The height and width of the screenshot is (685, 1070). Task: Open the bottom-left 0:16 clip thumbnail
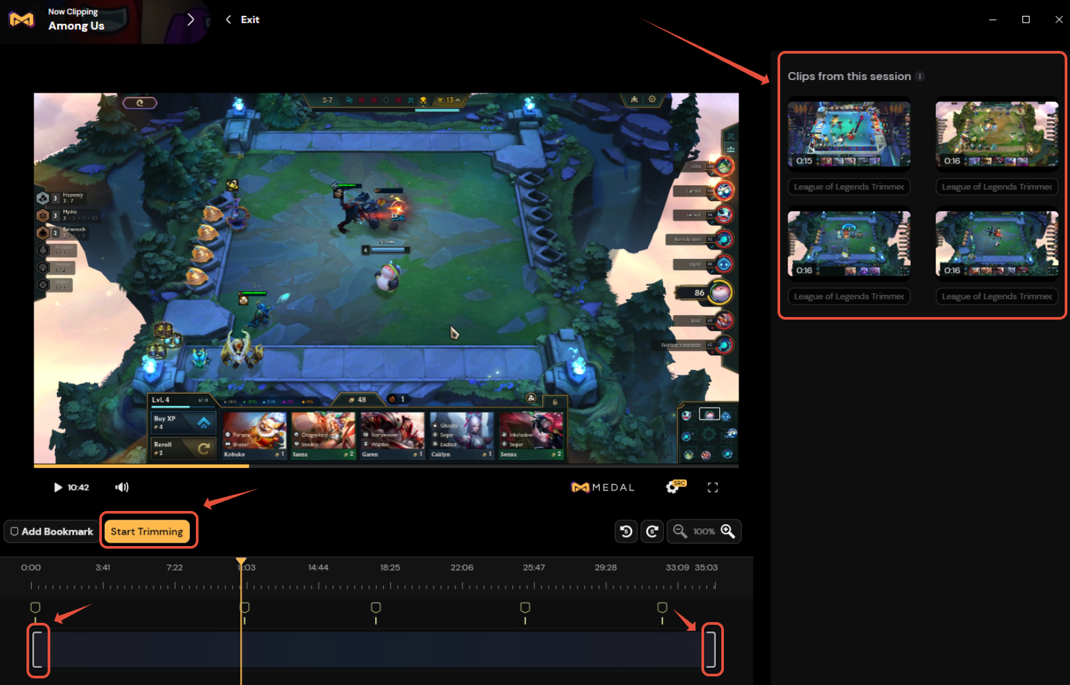coord(849,244)
